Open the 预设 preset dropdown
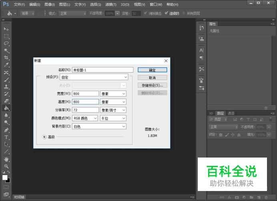Screen dimensions: 277x201 (94, 77)
